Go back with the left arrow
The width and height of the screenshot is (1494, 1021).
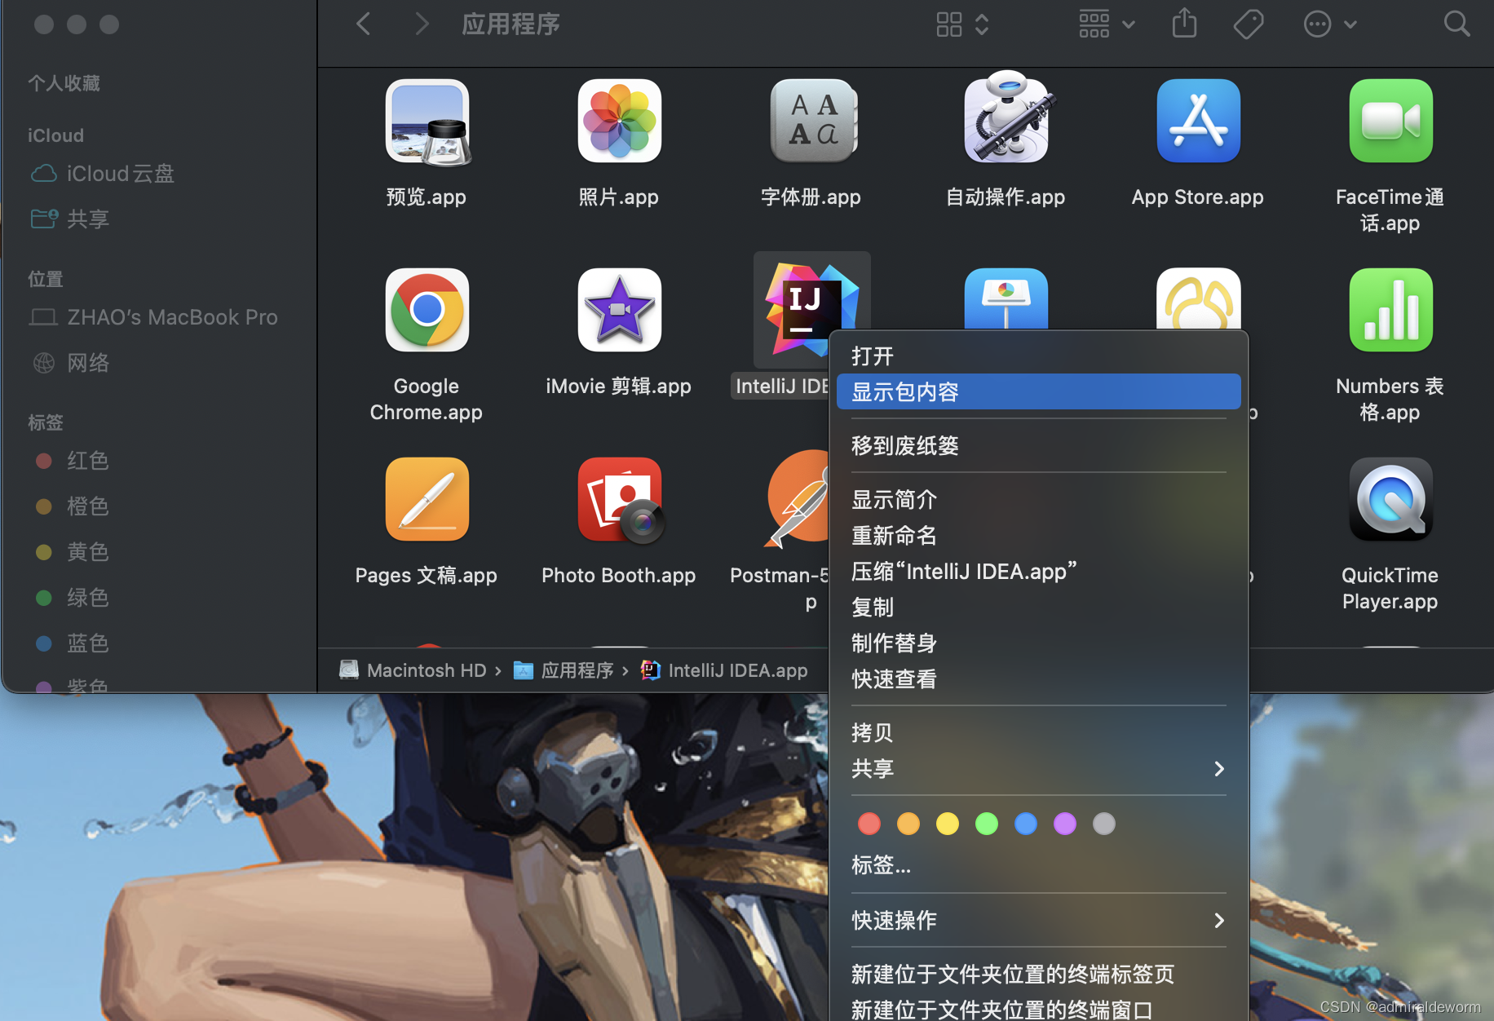pyautogui.click(x=364, y=24)
